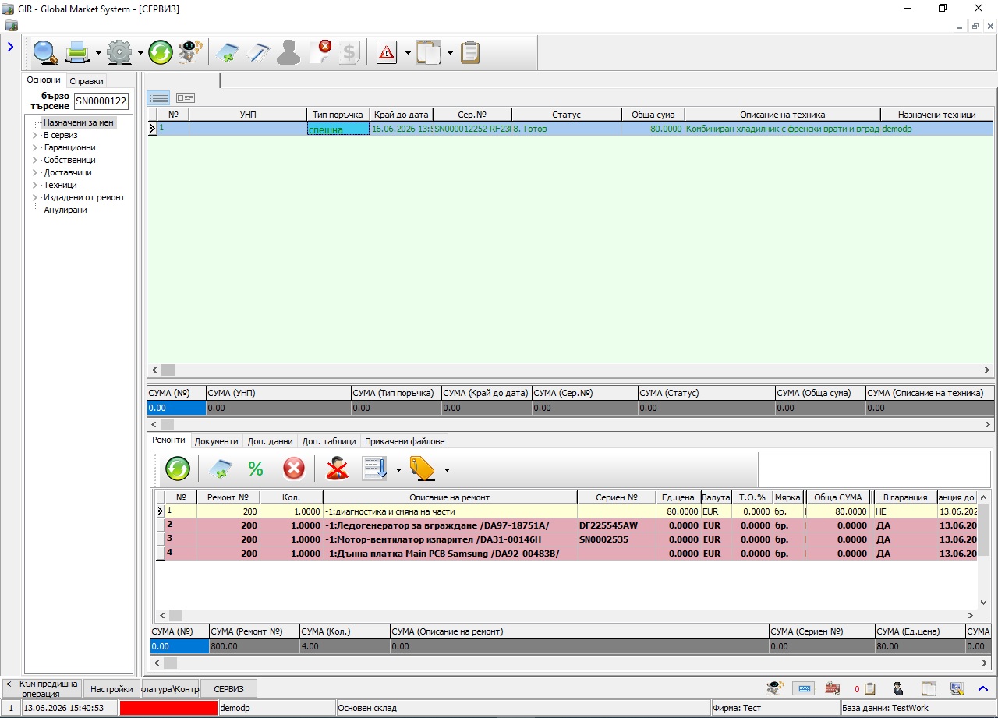Click the grey dollar sign document icon
Screen dimensions: 998x718
tap(349, 52)
